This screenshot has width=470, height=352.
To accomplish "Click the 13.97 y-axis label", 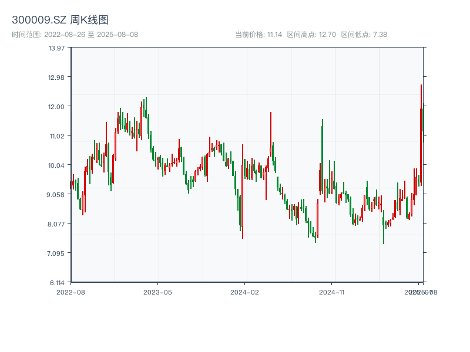I will (56, 48).
